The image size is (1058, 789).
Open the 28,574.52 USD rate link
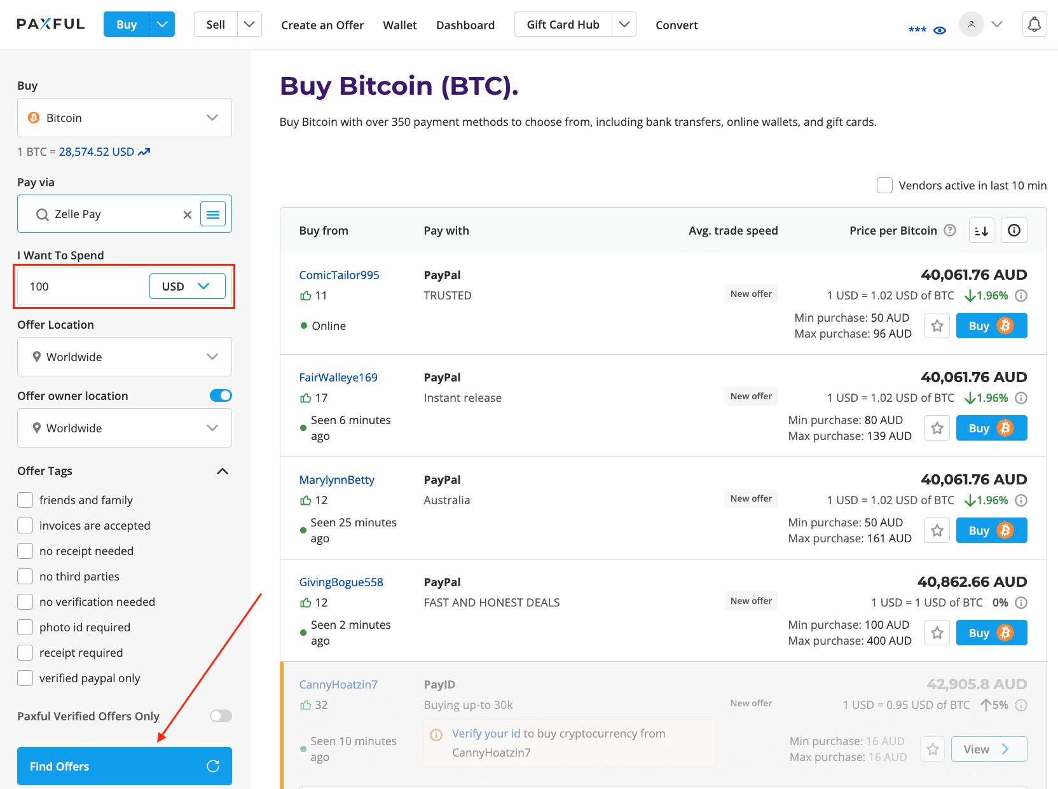click(97, 152)
